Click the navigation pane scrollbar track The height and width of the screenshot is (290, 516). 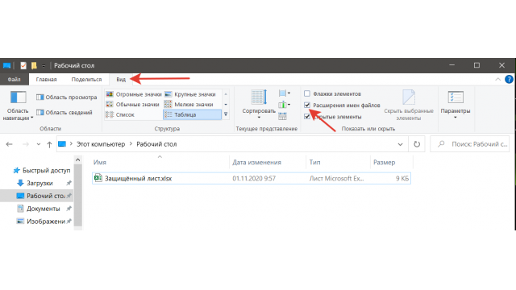pyautogui.click(x=78, y=195)
